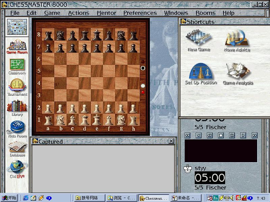The image size is (270, 202).
Task: Enter the Kids Room
Action: click(x=17, y=129)
